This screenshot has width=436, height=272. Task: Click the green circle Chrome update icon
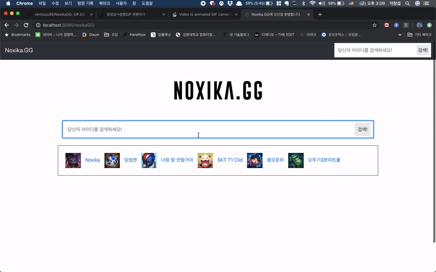point(429,25)
